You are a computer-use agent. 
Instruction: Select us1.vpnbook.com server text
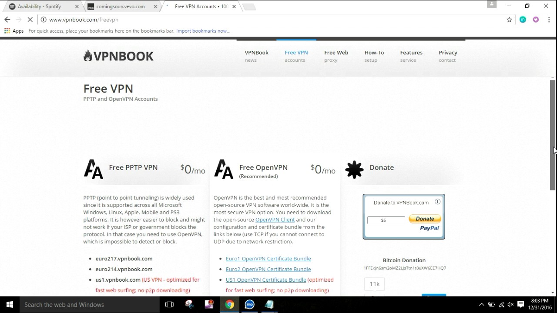pos(118,280)
